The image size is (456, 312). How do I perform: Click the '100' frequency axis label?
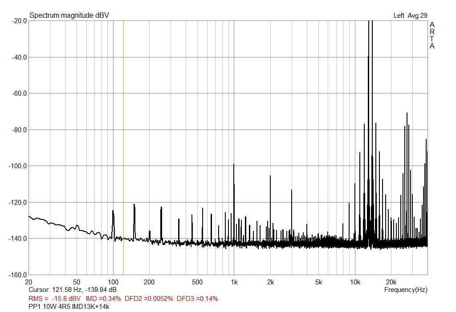coord(113,282)
